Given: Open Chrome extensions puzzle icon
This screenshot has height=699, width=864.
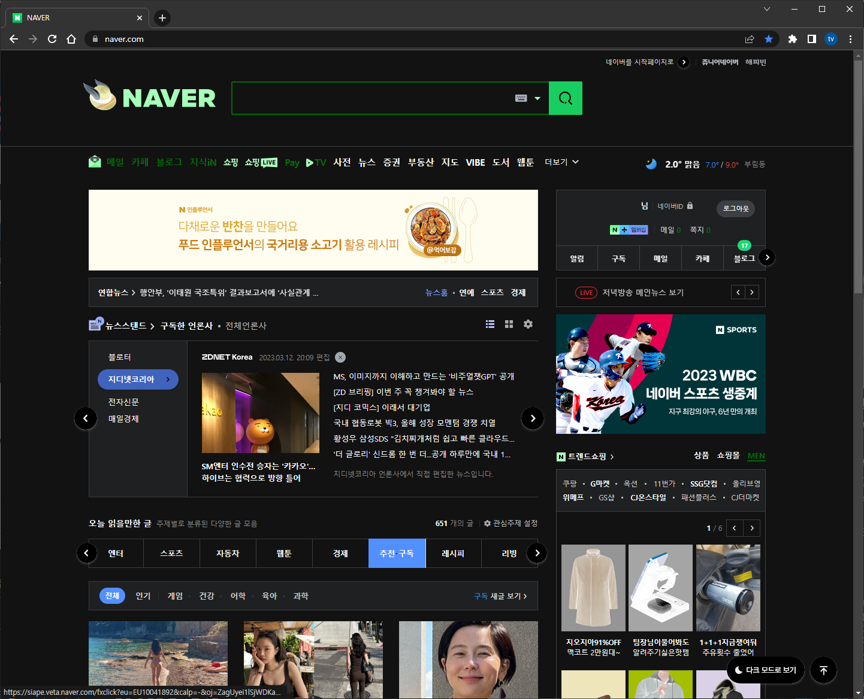Looking at the screenshot, I should click(x=793, y=39).
